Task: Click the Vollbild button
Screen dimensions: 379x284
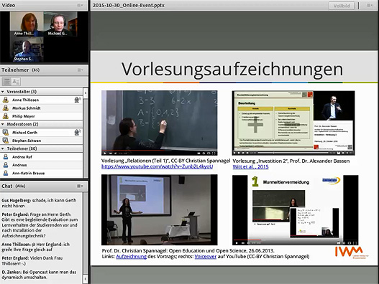Action: coord(342,6)
